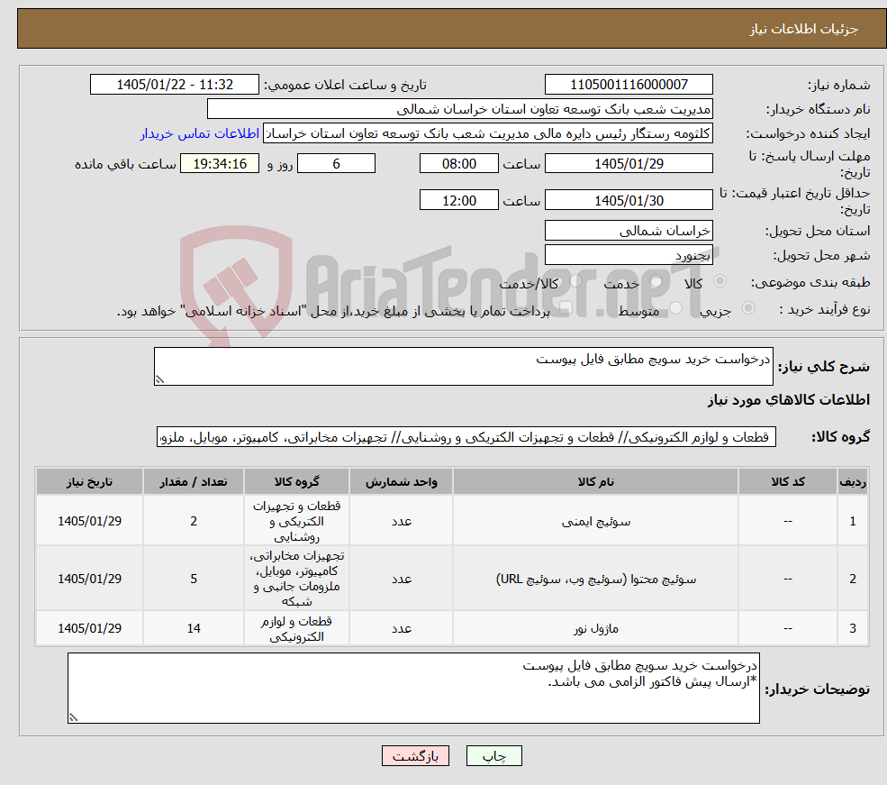Click the کد کالا column header
The width and height of the screenshot is (887, 785).
click(x=787, y=481)
